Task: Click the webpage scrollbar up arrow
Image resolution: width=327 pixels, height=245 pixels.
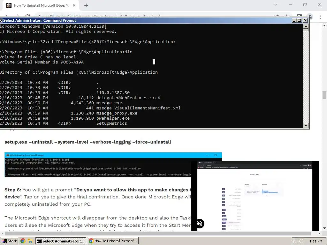Action: [324, 26]
